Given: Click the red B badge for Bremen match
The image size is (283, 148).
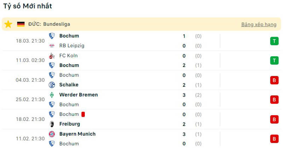Looking at the screenshot, I should [x=274, y=100].
